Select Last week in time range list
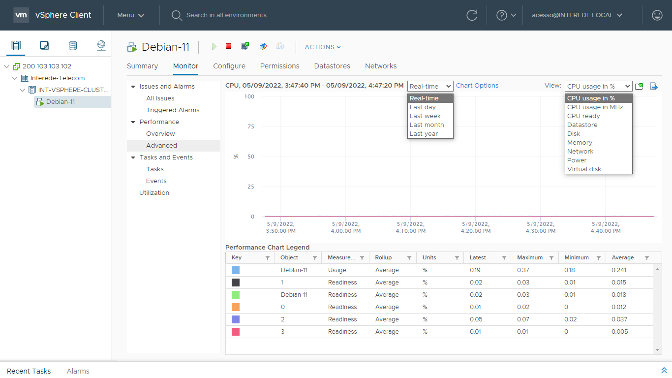This screenshot has height=378, width=672. (425, 116)
